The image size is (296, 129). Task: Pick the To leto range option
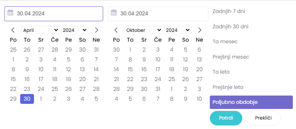pos(221,72)
